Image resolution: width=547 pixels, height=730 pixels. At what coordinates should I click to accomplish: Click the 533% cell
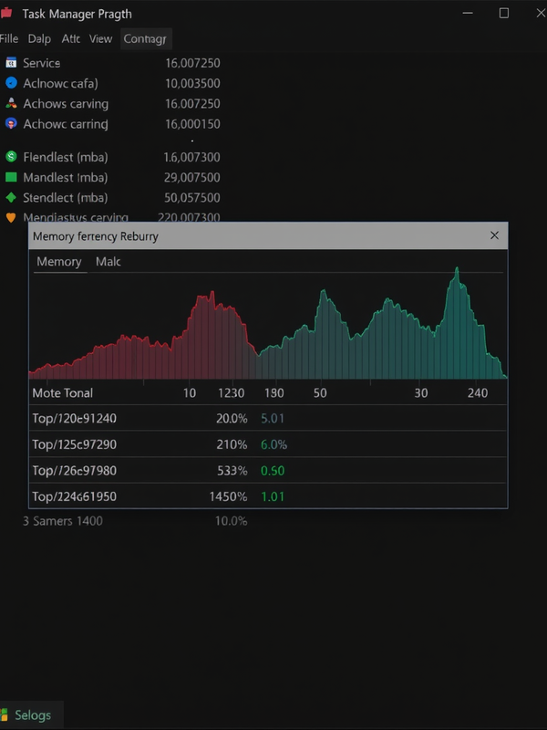click(232, 471)
